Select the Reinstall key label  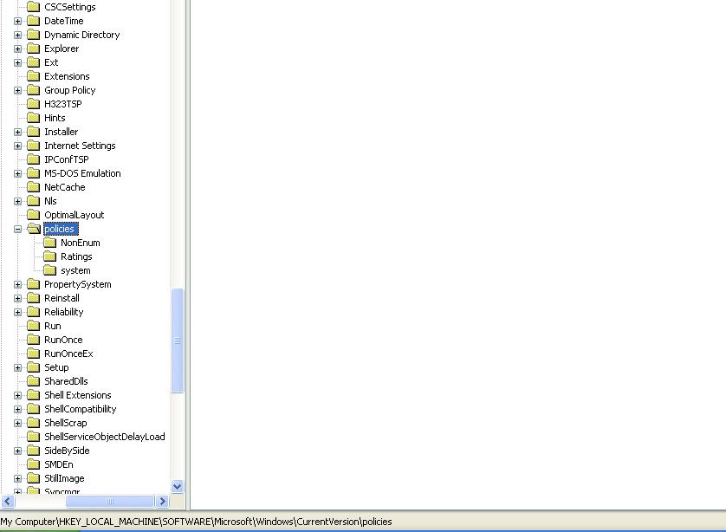62,298
